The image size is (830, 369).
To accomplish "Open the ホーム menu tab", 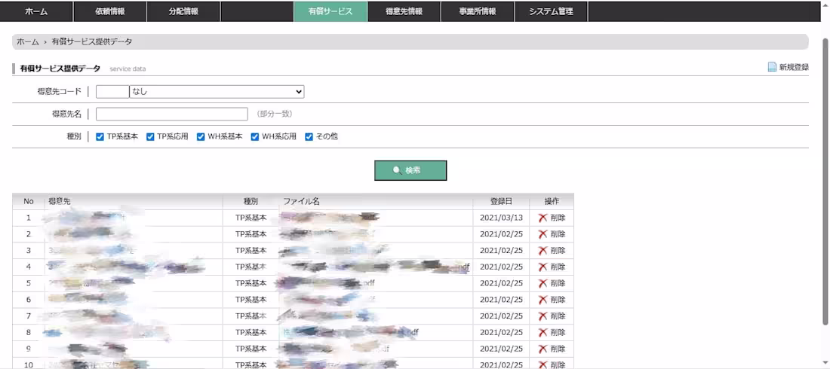I will (x=36, y=11).
